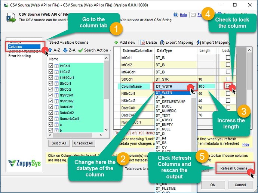Screen dimensions: 258x193
Task: Click the Length header in the grid
Action: coord(206,51)
